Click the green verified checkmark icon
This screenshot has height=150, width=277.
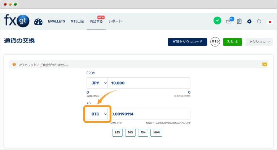tap(217, 21)
